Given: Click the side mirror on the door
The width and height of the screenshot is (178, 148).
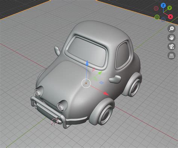Looking at the screenshot, I should [115, 79].
